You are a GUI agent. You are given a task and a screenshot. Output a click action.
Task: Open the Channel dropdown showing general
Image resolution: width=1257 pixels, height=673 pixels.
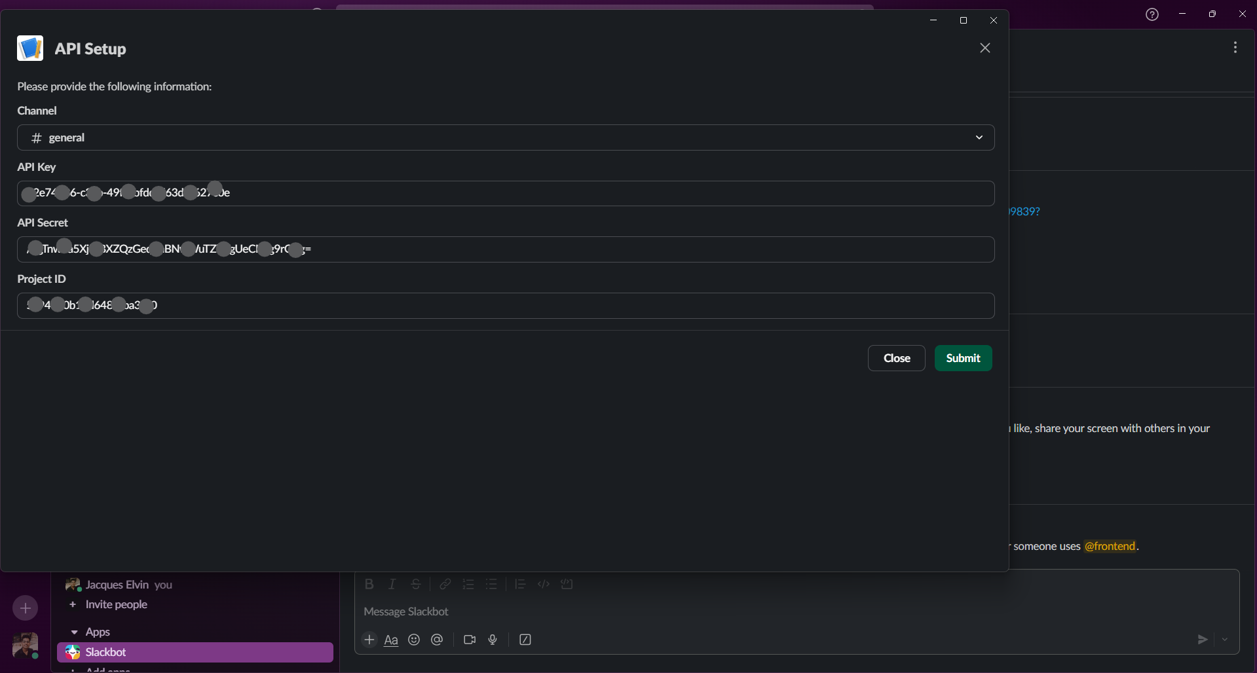505,137
